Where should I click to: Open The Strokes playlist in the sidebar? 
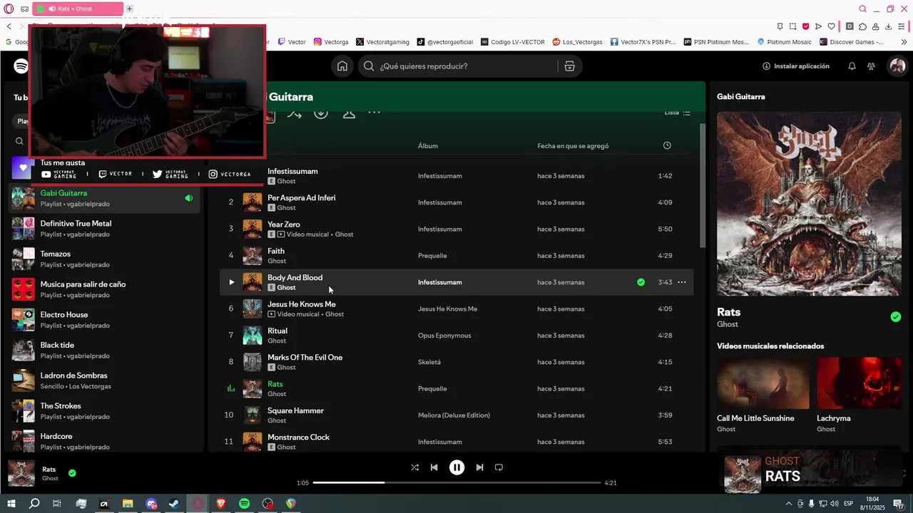pyautogui.click(x=104, y=411)
